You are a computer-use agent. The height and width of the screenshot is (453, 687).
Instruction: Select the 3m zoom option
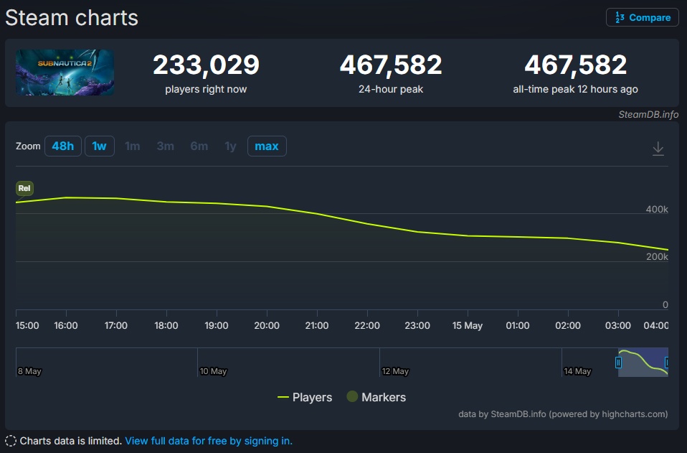coord(165,146)
